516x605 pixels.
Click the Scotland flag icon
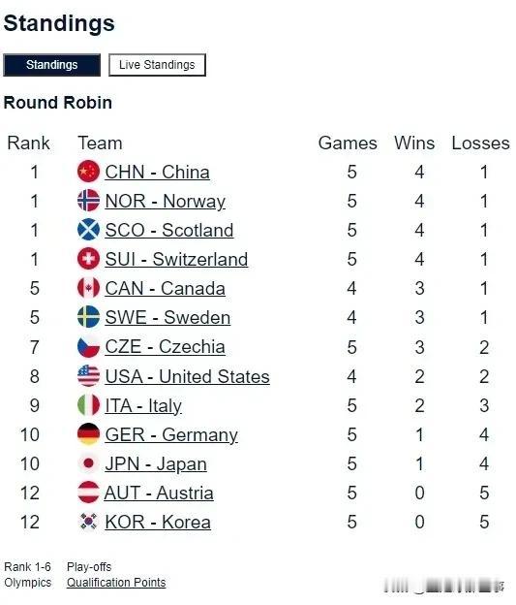click(89, 229)
